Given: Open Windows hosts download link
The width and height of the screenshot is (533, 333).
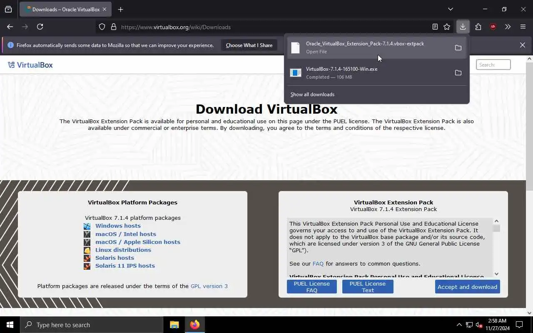Looking at the screenshot, I should pyautogui.click(x=118, y=226).
